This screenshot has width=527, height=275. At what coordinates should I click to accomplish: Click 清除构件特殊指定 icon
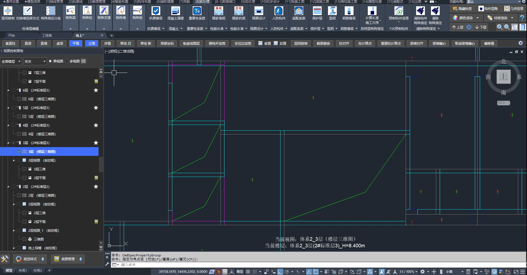pyautogui.click(x=420, y=11)
